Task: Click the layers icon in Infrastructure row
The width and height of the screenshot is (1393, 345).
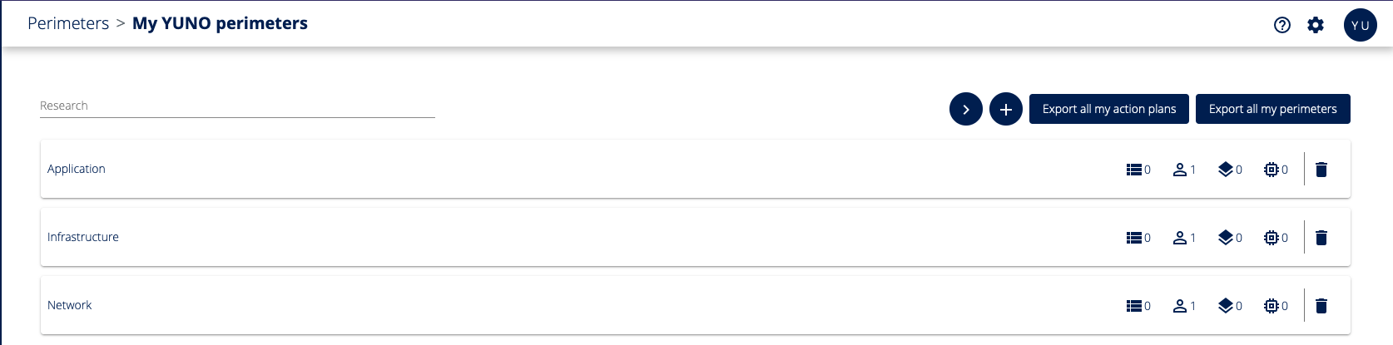Action: click(1226, 238)
